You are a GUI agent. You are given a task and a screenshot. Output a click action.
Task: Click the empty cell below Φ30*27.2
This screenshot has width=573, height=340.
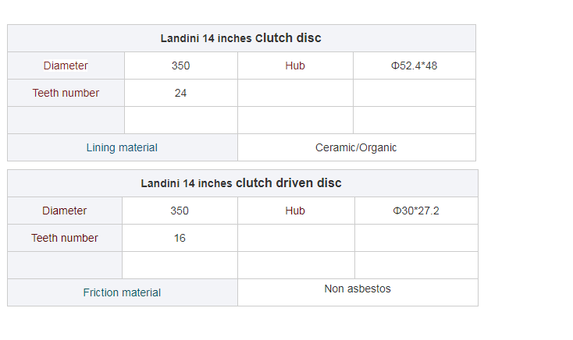416,238
